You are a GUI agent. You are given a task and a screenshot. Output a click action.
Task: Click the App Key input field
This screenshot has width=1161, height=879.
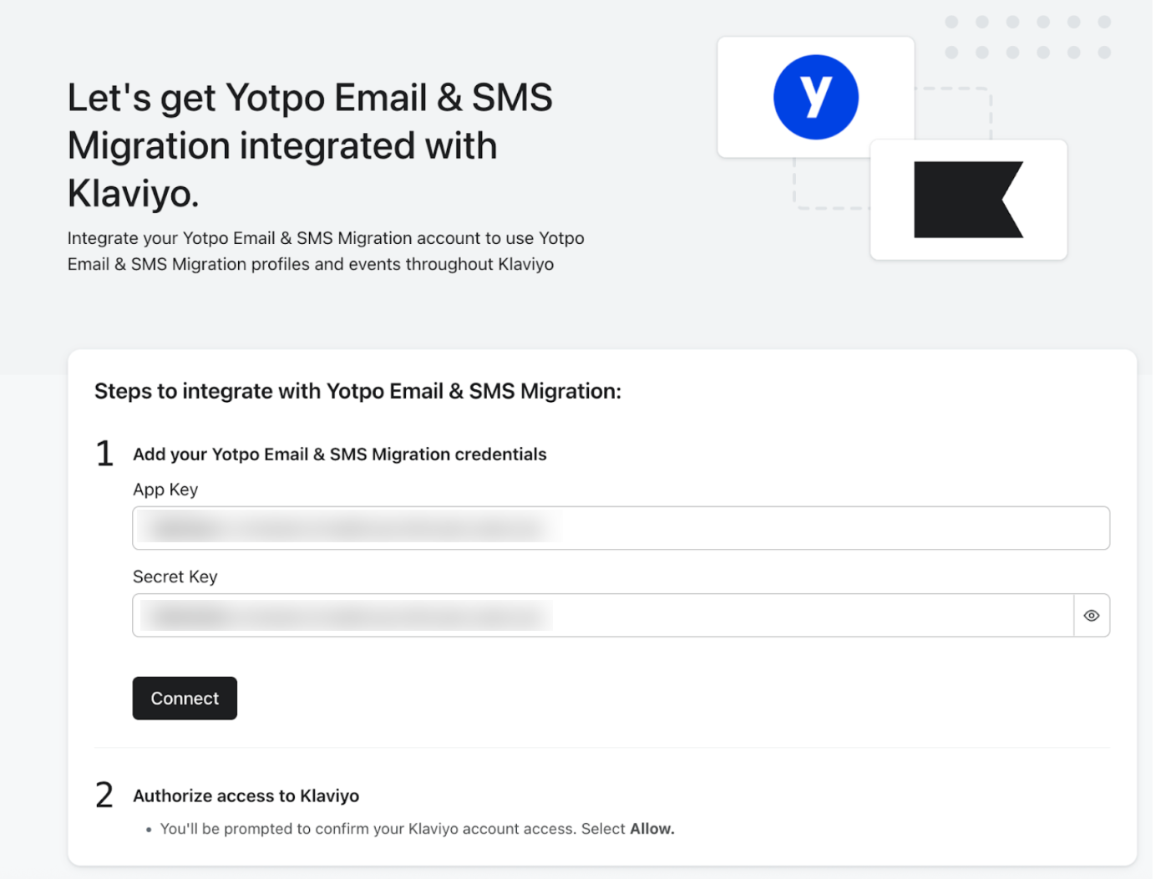[621, 528]
